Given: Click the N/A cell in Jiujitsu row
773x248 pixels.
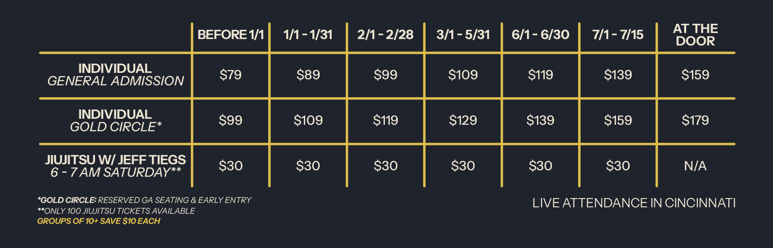Looking at the screenshot, I should click(x=695, y=166).
